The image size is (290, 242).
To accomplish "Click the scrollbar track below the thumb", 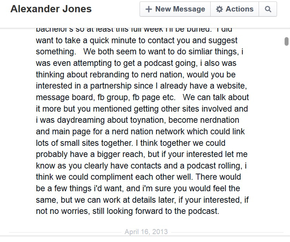I will [286, 144].
